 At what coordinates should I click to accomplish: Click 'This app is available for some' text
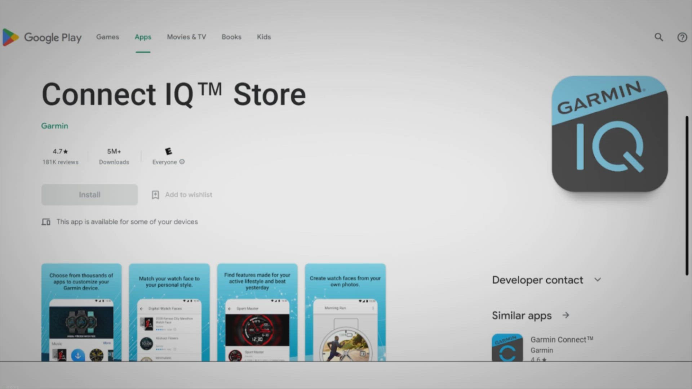127,222
